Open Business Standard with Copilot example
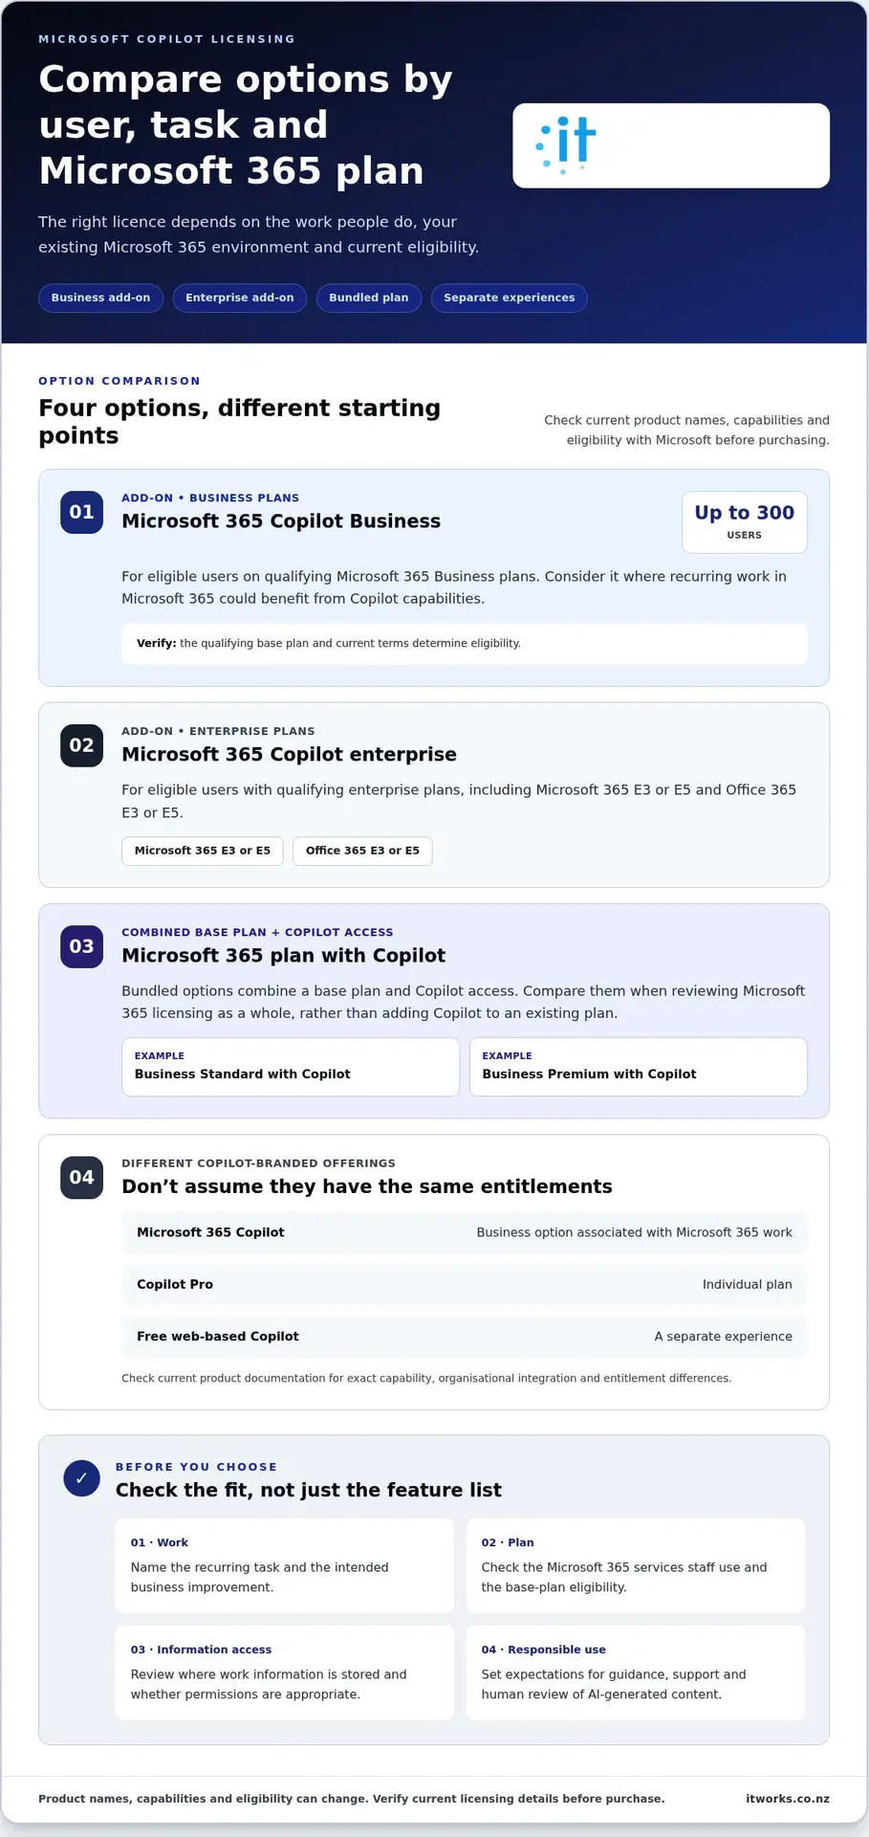 [290, 1066]
